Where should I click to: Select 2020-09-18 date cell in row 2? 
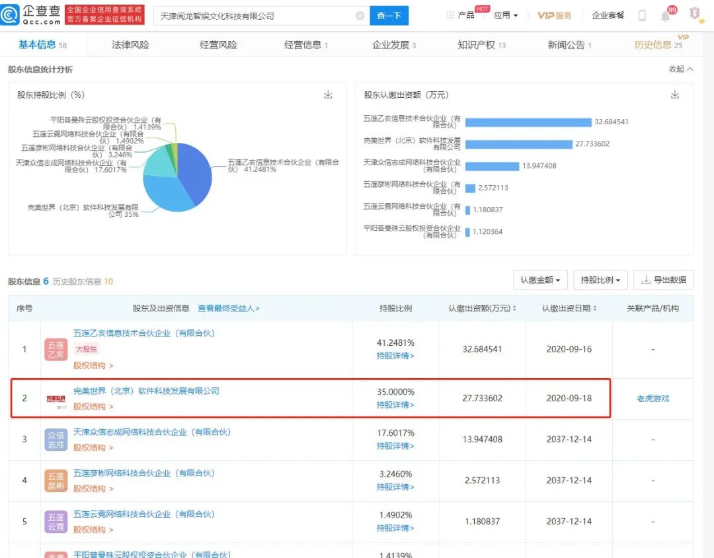click(x=569, y=399)
